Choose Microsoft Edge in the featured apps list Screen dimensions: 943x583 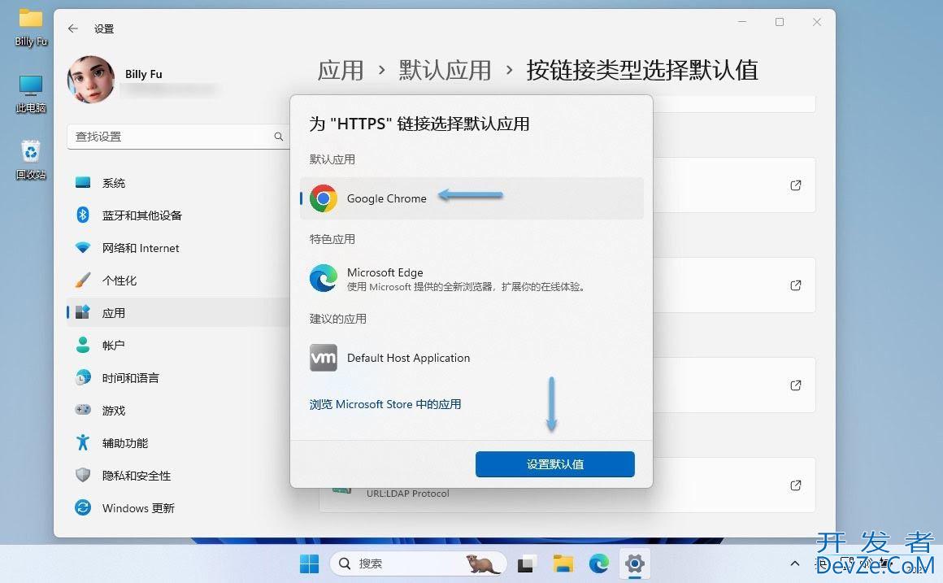pos(471,279)
